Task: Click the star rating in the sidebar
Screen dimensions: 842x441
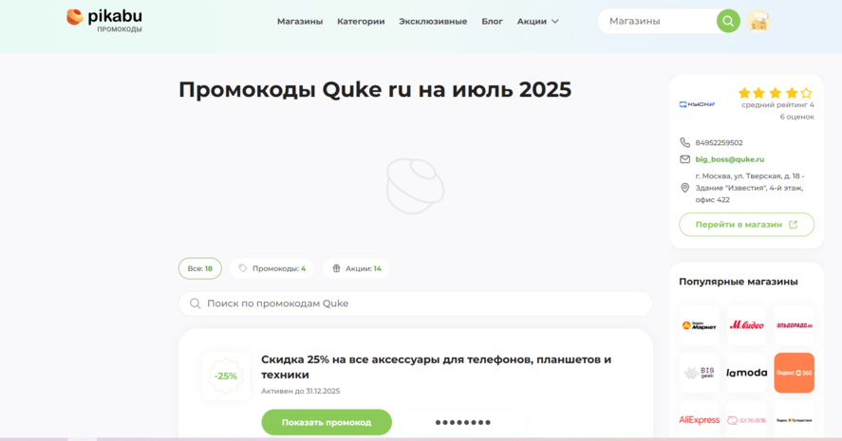Action: tap(776, 93)
